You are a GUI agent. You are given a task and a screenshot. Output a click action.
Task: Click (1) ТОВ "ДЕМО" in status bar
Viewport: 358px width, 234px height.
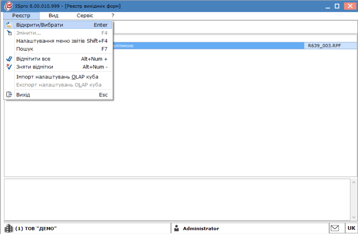tap(36, 229)
